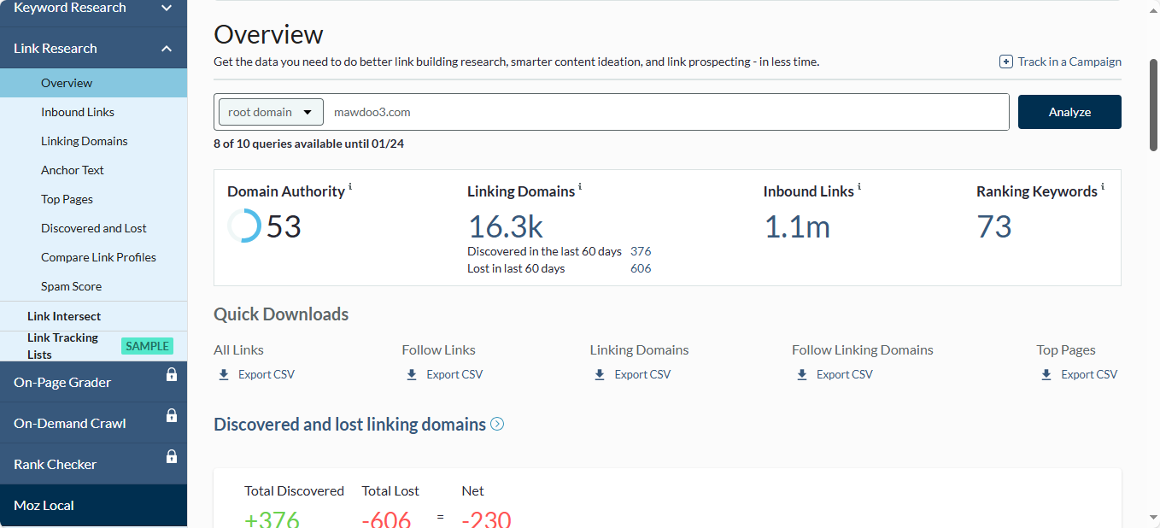Screen dimensions: 1160x528
Task: Click the Quick Downloads heading
Action: (x=281, y=314)
